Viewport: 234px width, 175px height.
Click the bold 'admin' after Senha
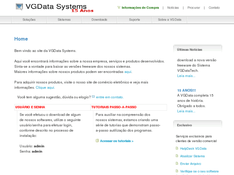(x=37, y=152)
